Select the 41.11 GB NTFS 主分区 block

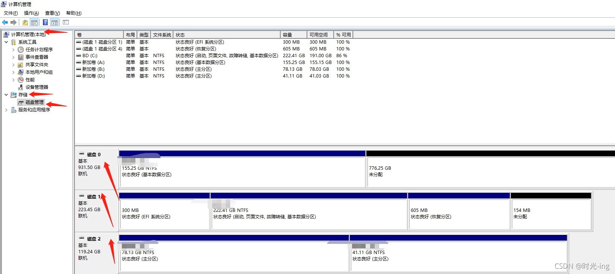coord(458,253)
